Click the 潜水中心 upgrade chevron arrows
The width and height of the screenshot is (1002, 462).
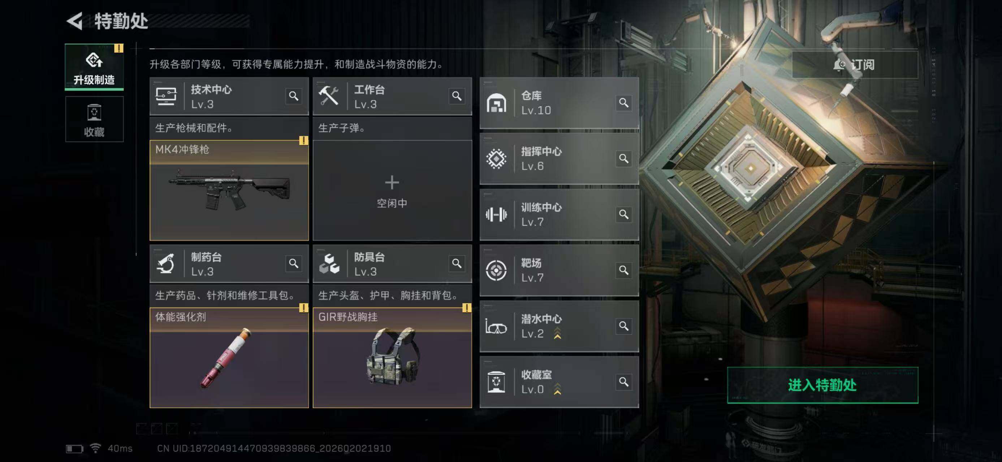click(x=557, y=333)
